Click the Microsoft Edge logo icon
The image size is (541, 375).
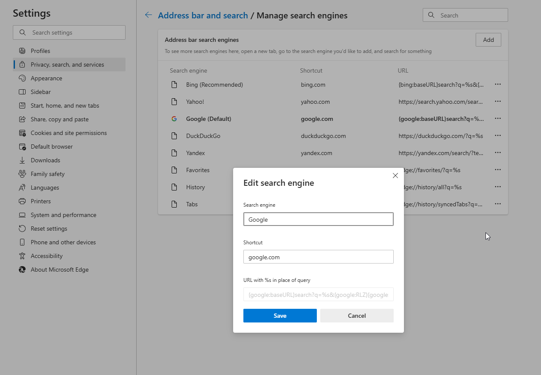tap(22, 270)
